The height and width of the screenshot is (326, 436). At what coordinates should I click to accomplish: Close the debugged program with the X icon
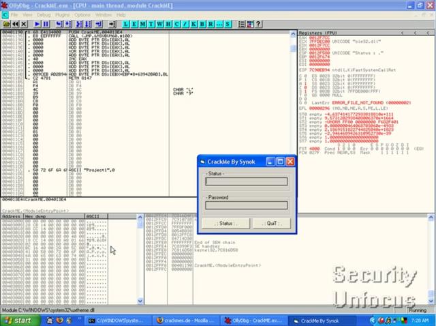point(24,25)
